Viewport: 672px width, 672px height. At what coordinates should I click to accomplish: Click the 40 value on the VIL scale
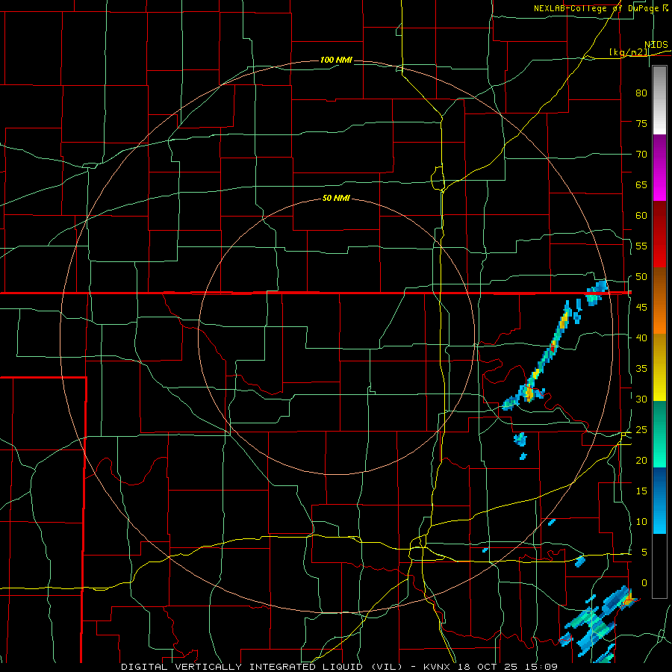pos(641,337)
